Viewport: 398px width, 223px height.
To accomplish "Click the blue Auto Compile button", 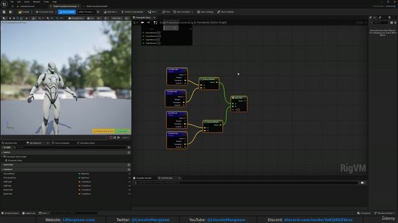I will pos(67,12).
